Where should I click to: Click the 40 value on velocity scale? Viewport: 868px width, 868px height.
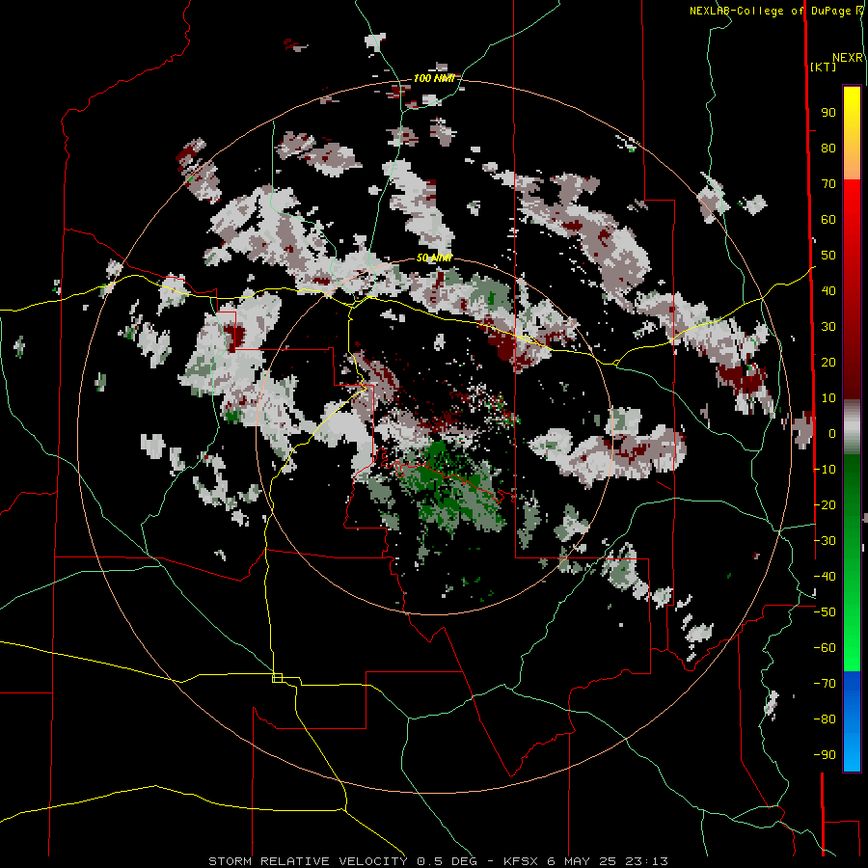point(828,290)
